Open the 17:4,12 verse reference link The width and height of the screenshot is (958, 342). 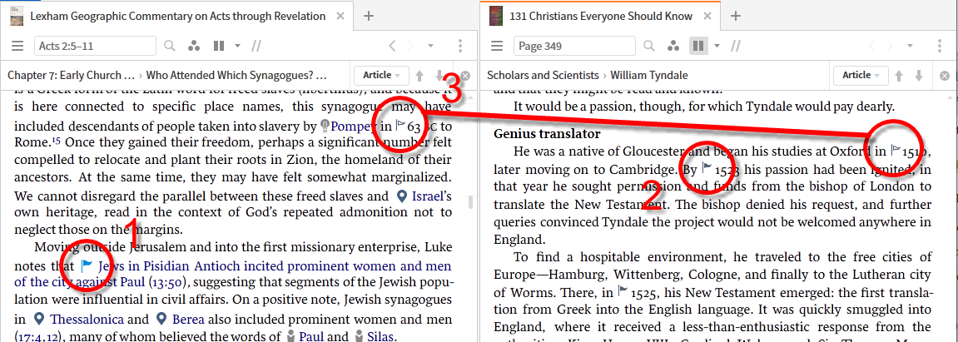click(39, 336)
